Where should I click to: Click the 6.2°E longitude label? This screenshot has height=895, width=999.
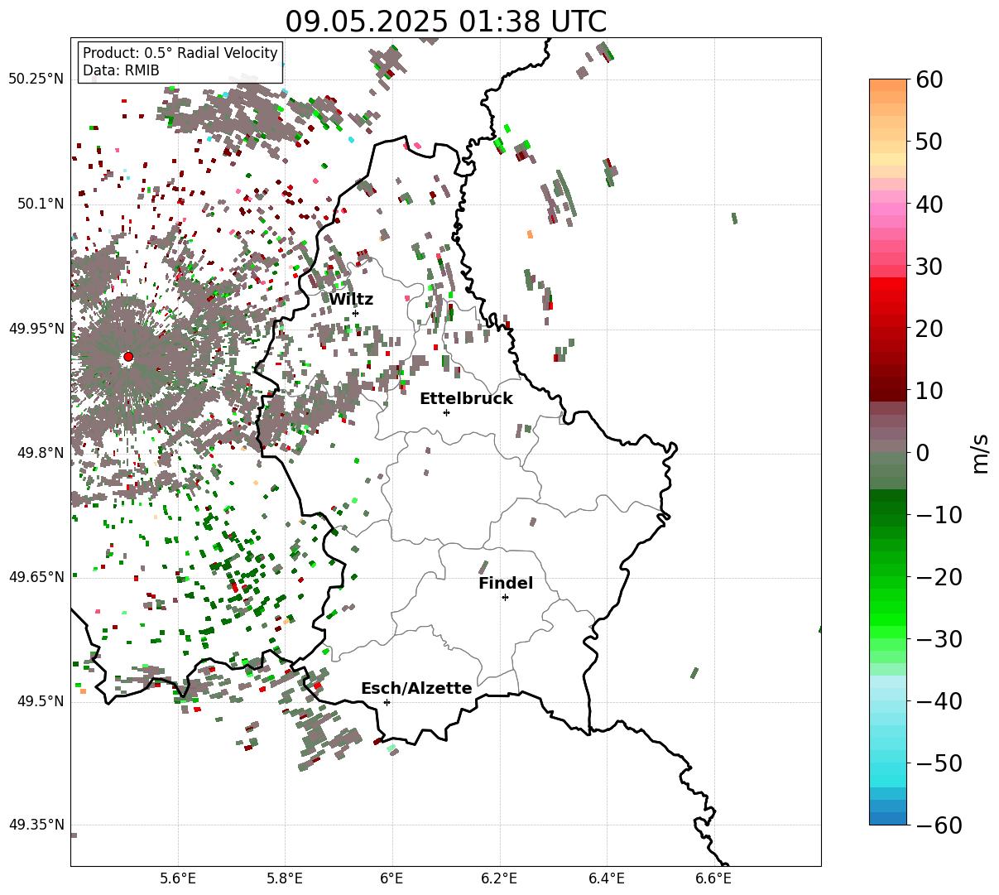pos(500,878)
